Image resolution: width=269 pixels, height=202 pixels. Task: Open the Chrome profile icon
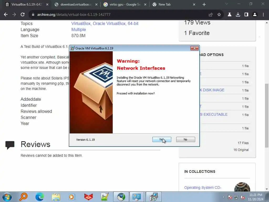click(255, 15)
